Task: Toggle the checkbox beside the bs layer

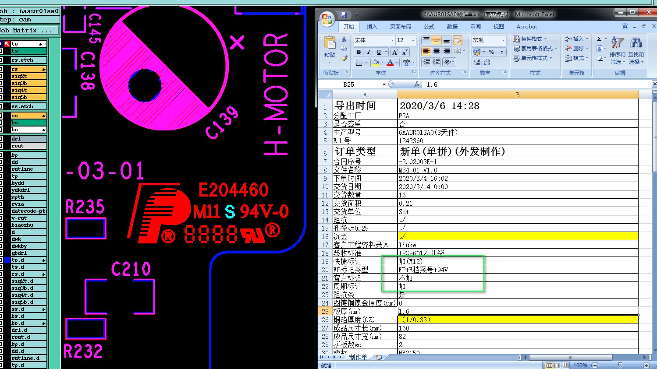Action: (x=1, y=123)
